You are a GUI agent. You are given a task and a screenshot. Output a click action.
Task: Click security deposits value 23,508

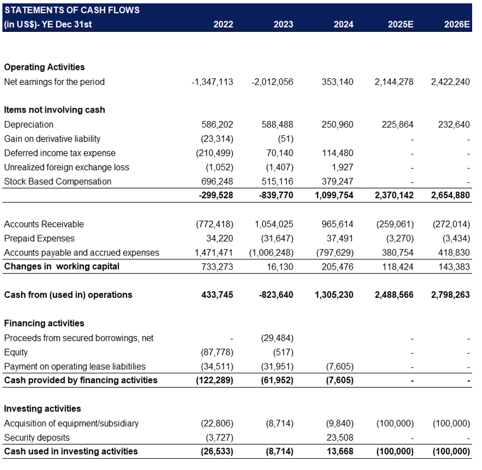340,438
